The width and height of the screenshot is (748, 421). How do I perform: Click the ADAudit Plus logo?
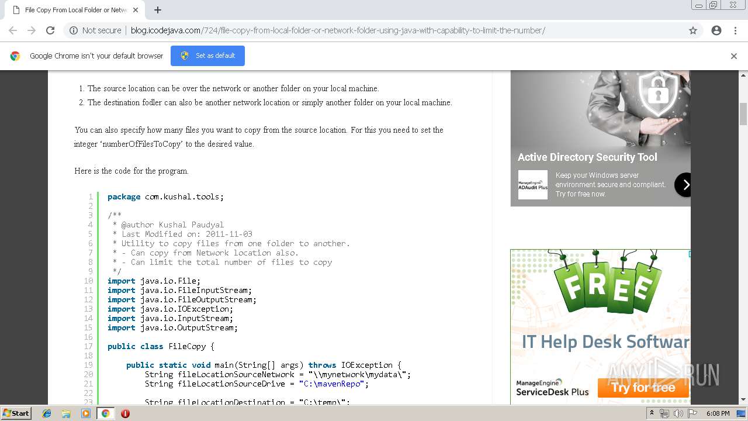tap(533, 185)
